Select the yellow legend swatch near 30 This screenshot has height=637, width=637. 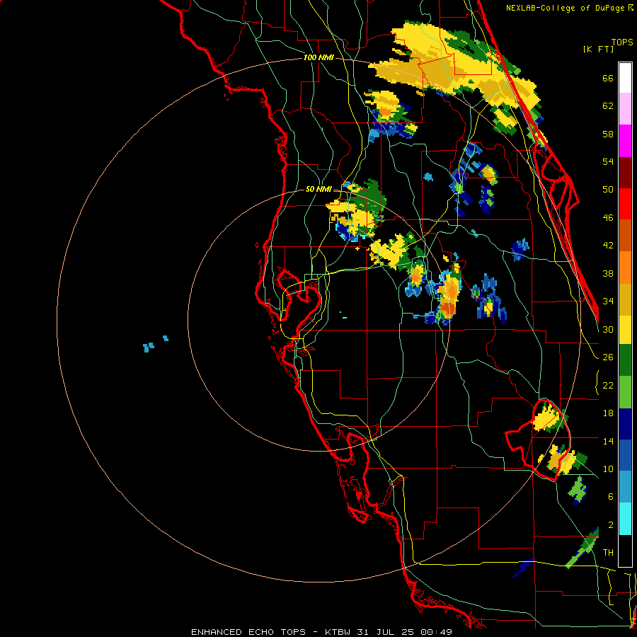pos(625,330)
